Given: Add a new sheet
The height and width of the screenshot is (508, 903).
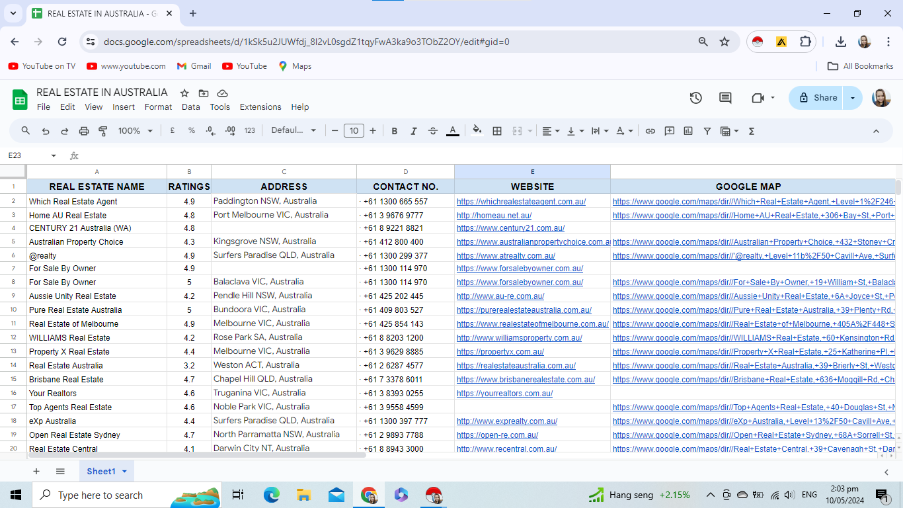Looking at the screenshot, I should [36, 472].
